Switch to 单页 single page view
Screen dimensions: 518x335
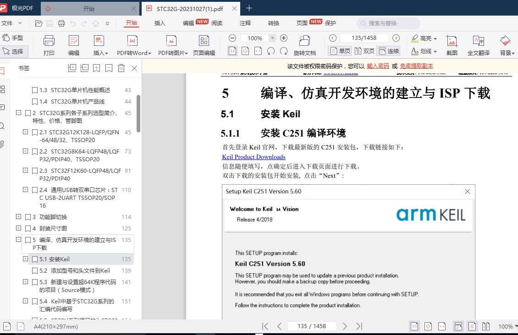340,51
